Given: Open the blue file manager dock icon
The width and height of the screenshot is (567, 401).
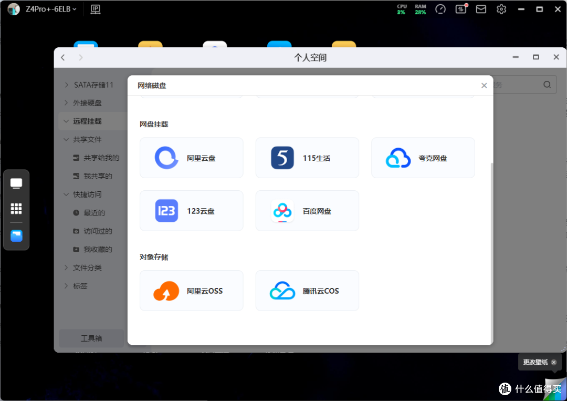Looking at the screenshot, I should pyautogui.click(x=16, y=236).
